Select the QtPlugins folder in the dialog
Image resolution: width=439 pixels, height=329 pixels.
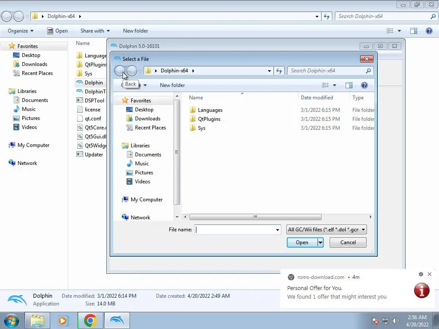coord(209,119)
